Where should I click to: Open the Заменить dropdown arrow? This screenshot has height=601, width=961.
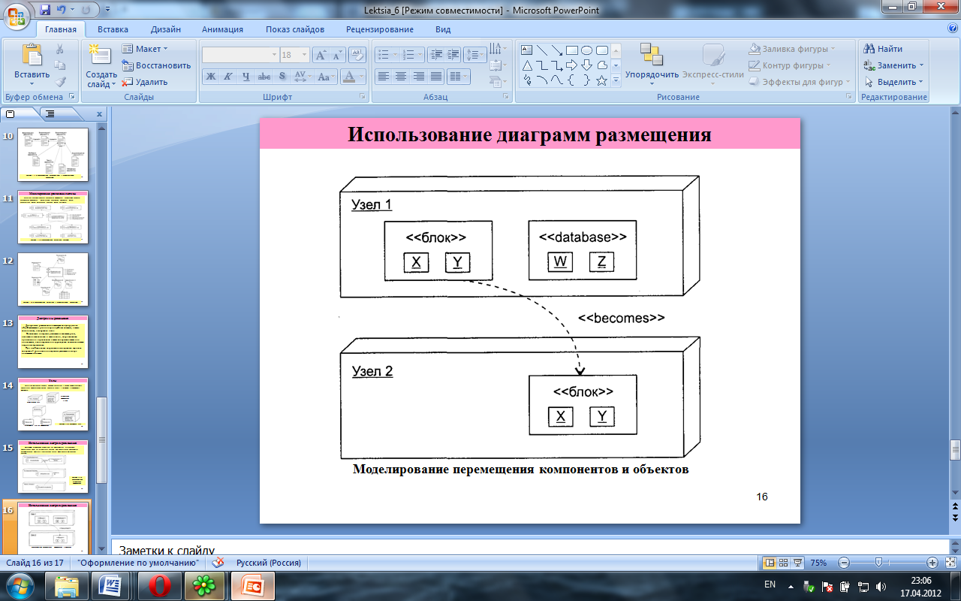pos(921,65)
